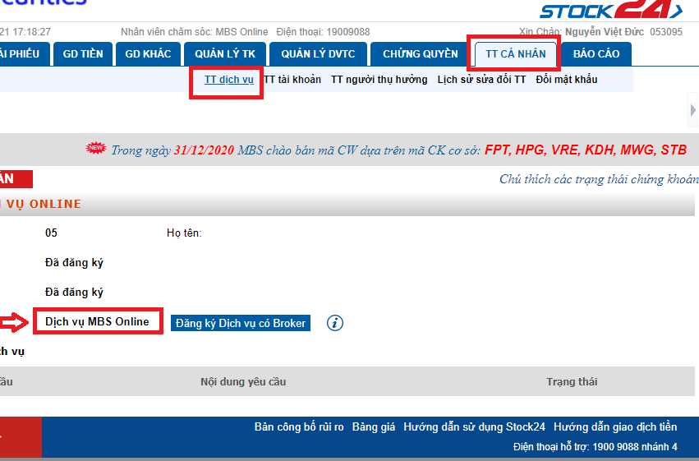Image resolution: width=699 pixels, height=461 pixels.
Task: Expand the right side panel arrow
Action: 692,110
